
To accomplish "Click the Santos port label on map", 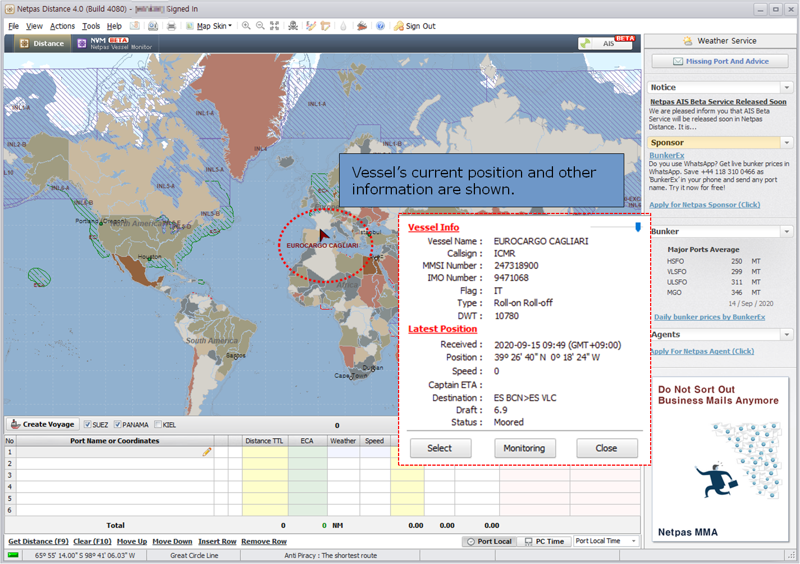I will [236, 356].
